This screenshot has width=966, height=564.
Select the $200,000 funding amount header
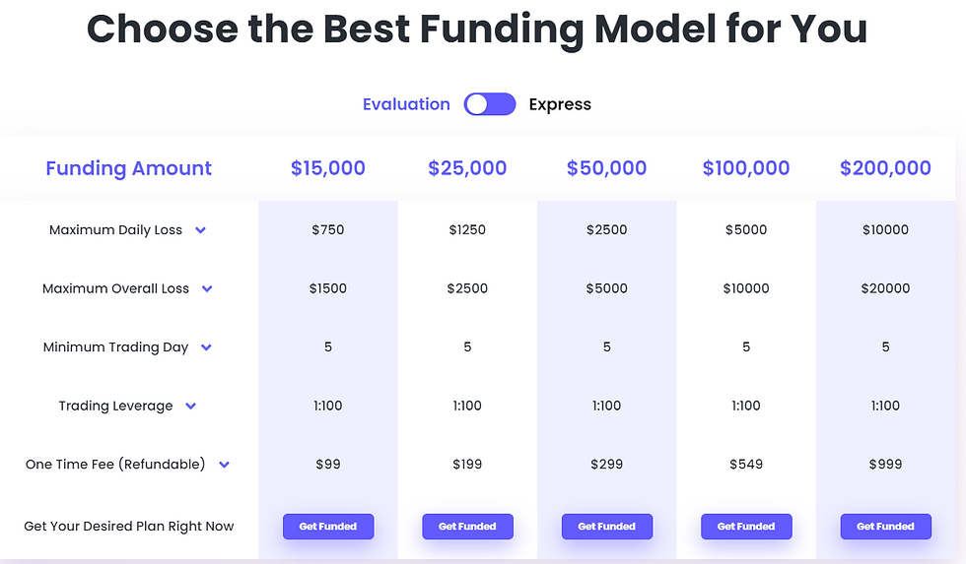885,168
